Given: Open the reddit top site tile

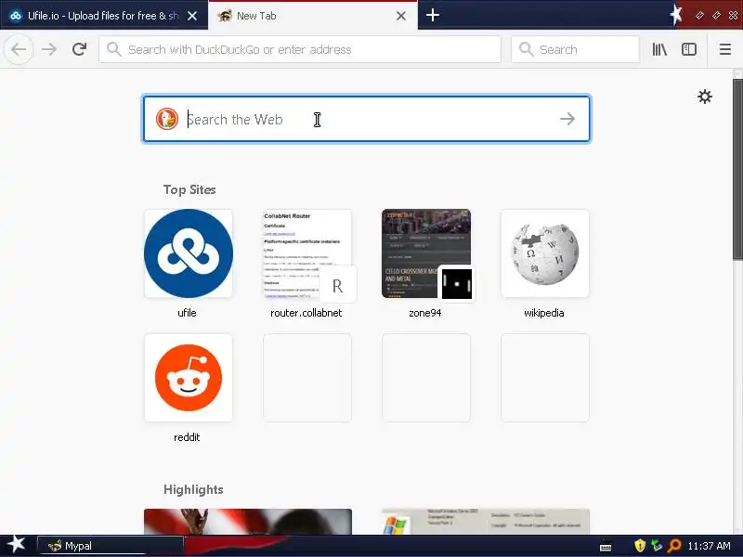Looking at the screenshot, I should [189, 378].
